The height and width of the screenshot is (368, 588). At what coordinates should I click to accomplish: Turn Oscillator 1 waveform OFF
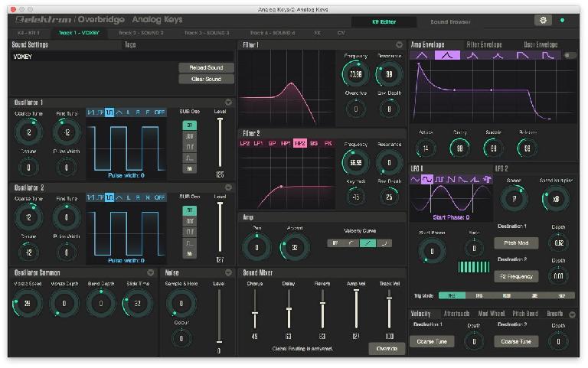click(160, 112)
